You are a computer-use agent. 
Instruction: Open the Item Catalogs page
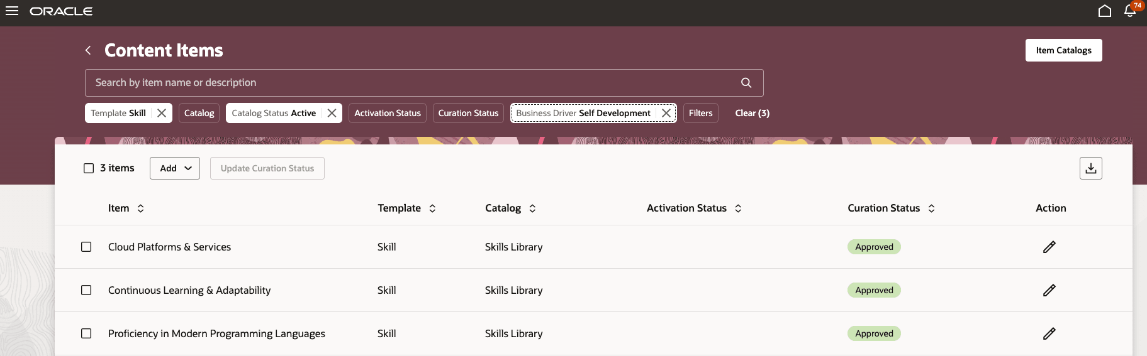(x=1063, y=50)
